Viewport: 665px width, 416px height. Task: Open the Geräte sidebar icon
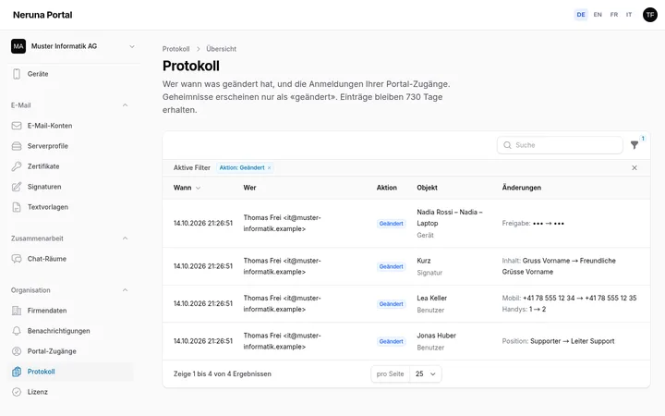(x=17, y=74)
